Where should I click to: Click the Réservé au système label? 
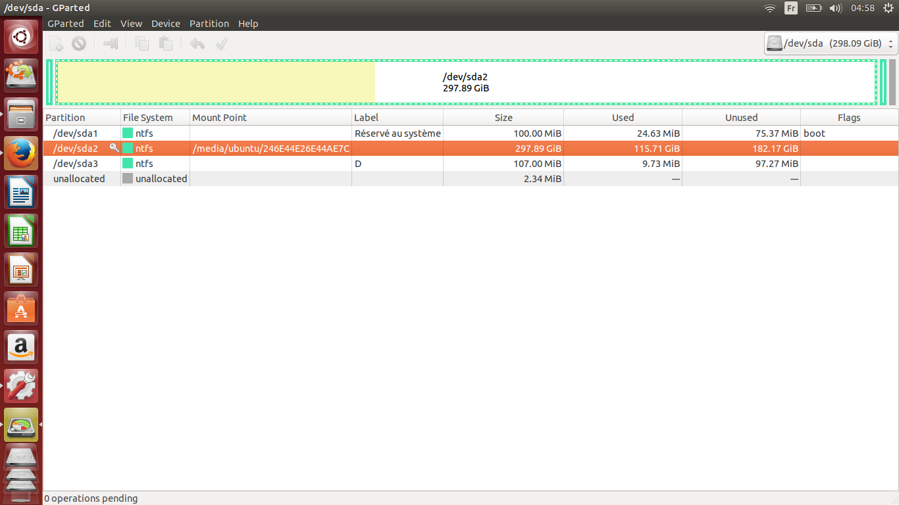tap(398, 133)
